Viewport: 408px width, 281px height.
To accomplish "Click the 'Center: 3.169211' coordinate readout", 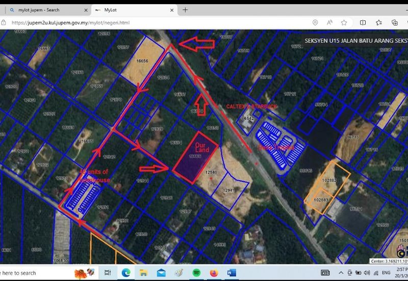I will coord(389,261).
